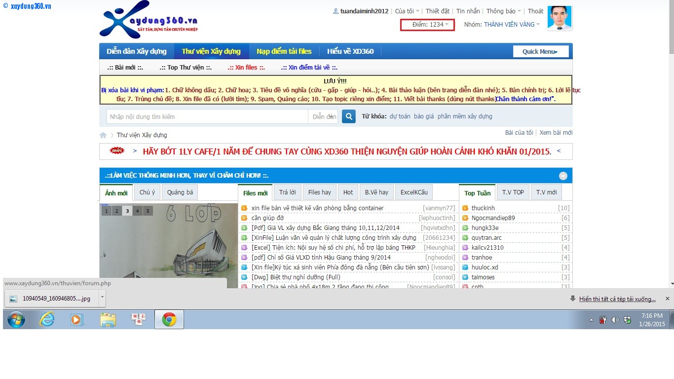Click the blue icon beside '[Xin file]Ký túc xá'
Image resolution: width=674 pixels, height=379 pixels.
(244, 267)
